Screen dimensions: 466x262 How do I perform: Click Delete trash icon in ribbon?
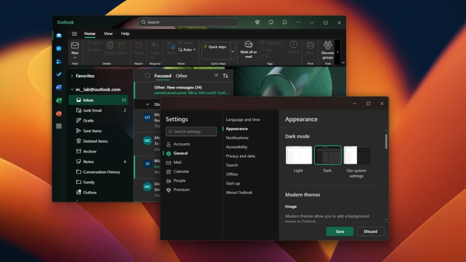coord(110,45)
